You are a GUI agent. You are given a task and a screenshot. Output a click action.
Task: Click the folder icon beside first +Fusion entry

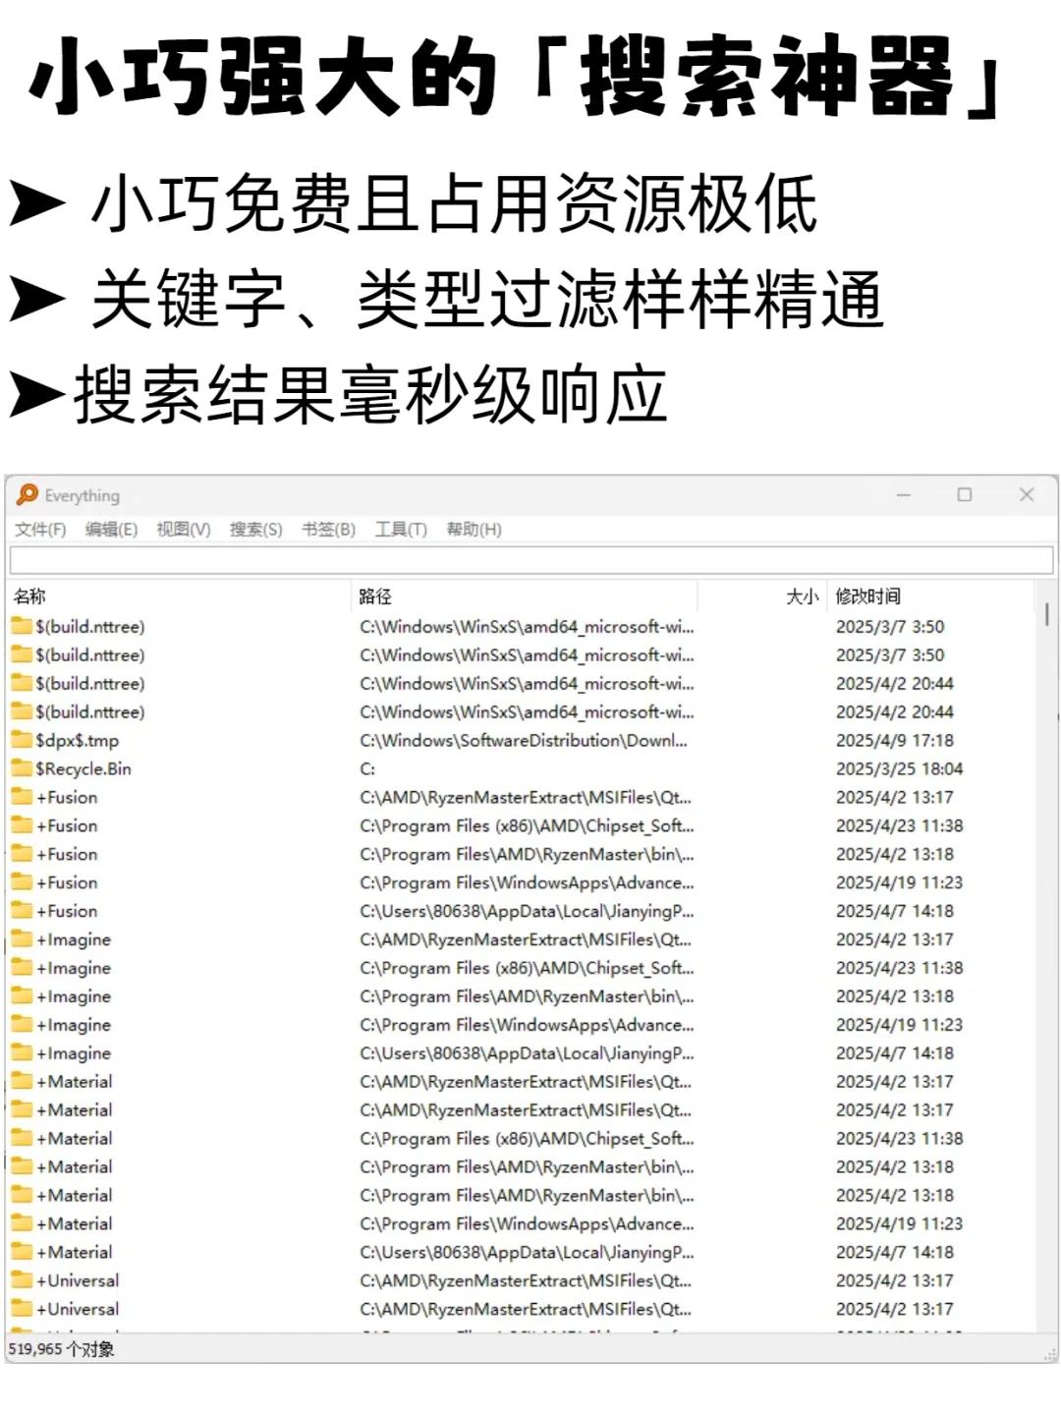point(21,797)
